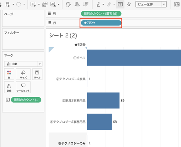This screenshot has height=147, width=181.
Task: Open dropdown arrow next to the highlight pen
Action: [x=103, y=5]
